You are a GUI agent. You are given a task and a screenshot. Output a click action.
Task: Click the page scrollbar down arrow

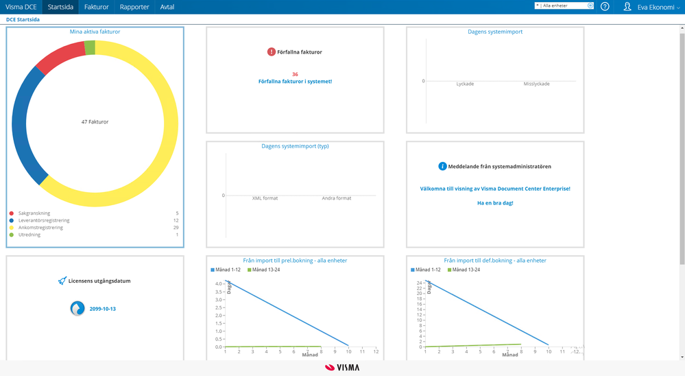point(682,357)
